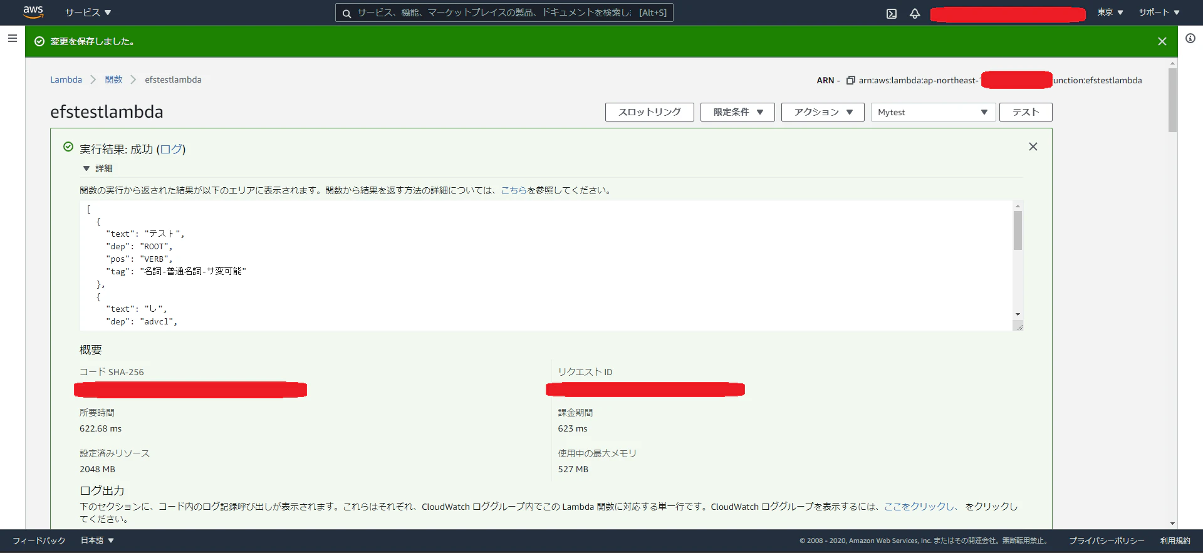
Task: Go to the Lambda breadcrumb
Action: pyautogui.click(x=66, y=80)
